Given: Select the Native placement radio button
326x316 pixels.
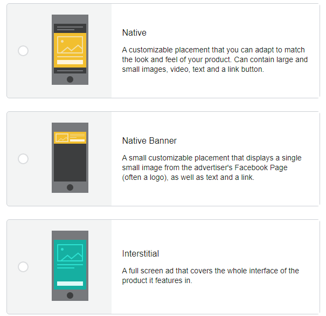Looking at the screenshot, I should click(x=23, y=51).
